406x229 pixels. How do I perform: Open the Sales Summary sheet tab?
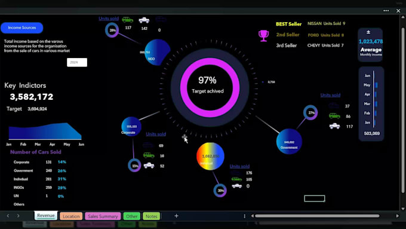(103, 216)
